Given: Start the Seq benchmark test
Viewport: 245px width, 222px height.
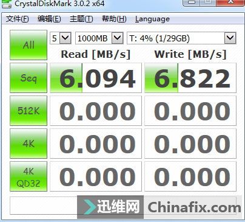Looking at the screenshot, I should 29,78.
